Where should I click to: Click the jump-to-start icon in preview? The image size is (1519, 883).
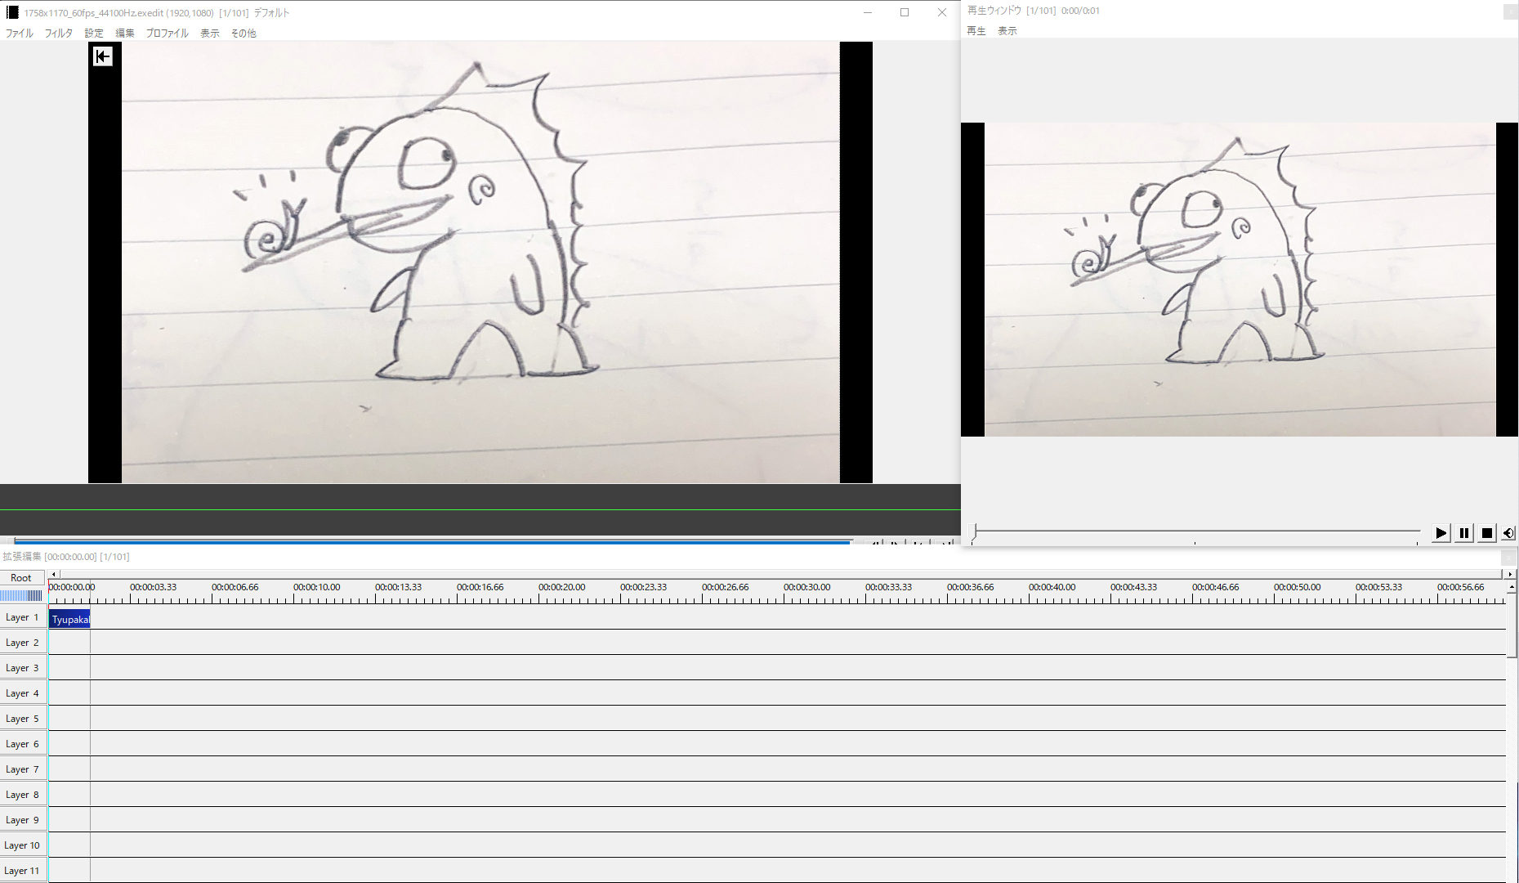pyautogui.click(x=102, y=56)
